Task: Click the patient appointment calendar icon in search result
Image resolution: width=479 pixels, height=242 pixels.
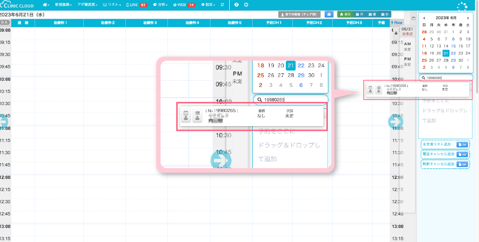Action: tap(370, 90)
